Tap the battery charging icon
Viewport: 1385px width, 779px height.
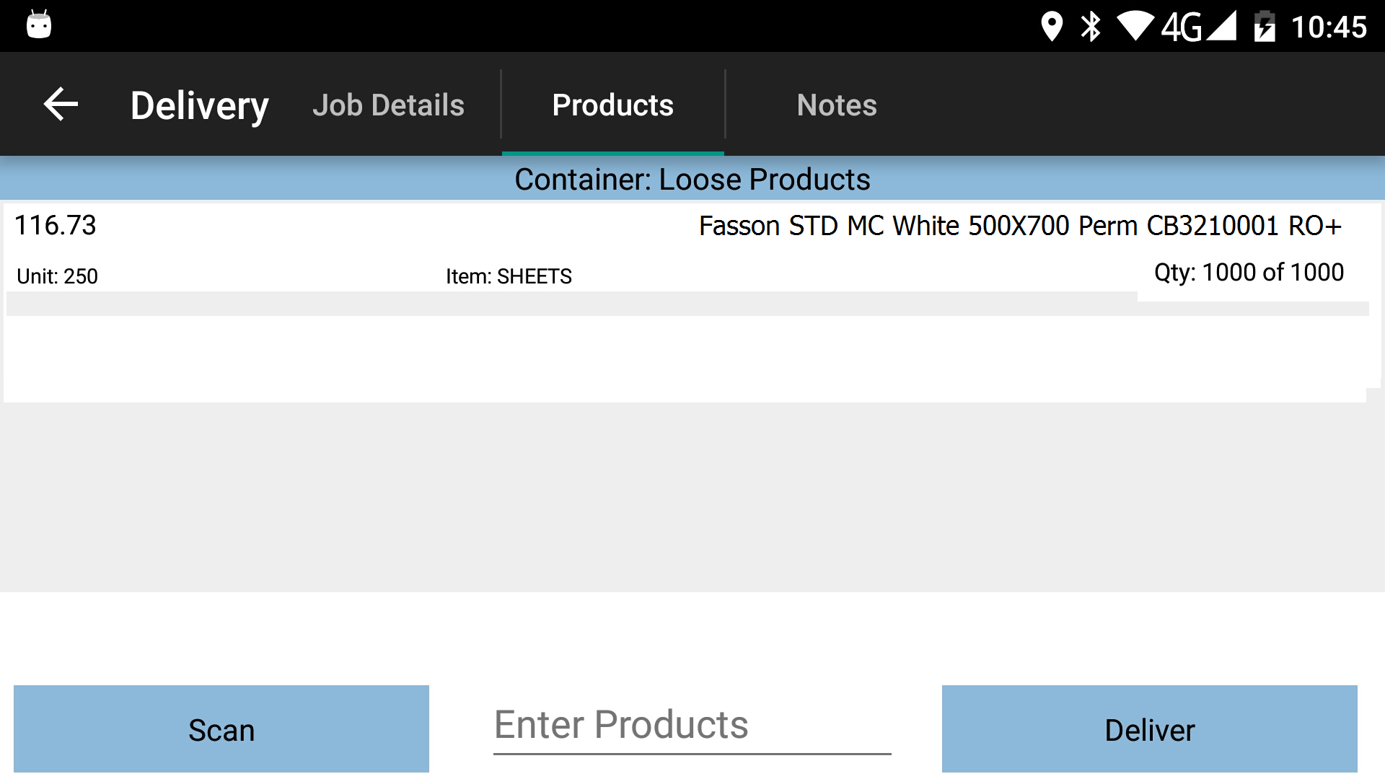(1265, 27)
